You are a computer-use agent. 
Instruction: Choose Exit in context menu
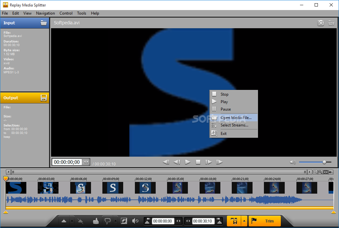click(234, 134)
